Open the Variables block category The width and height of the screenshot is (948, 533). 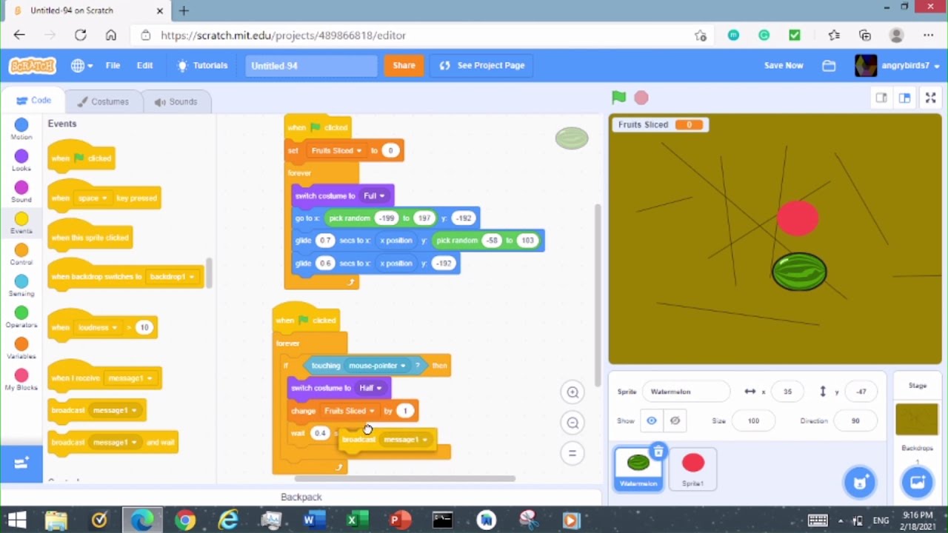pyautogui.click(x=21, y=348)
